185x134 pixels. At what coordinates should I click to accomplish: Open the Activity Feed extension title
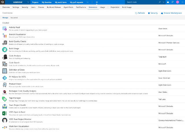coord(14,27)
